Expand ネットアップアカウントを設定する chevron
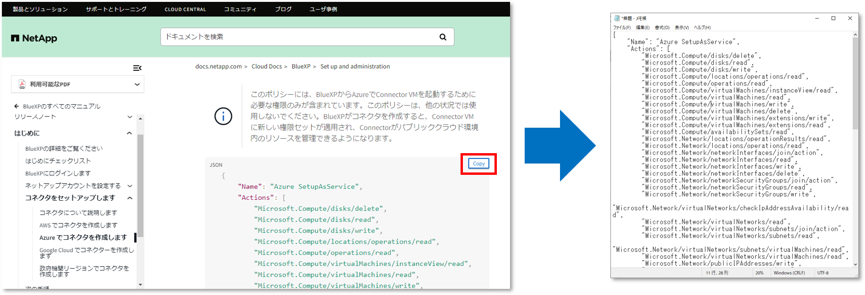The image size is (865, 295). [x=130, y=186]
